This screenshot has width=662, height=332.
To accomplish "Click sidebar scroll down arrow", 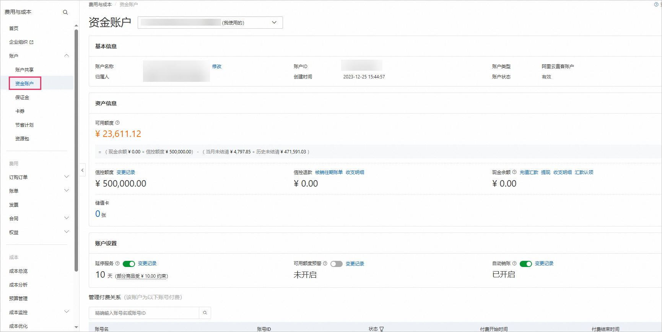I will click(x=76, y=327).
